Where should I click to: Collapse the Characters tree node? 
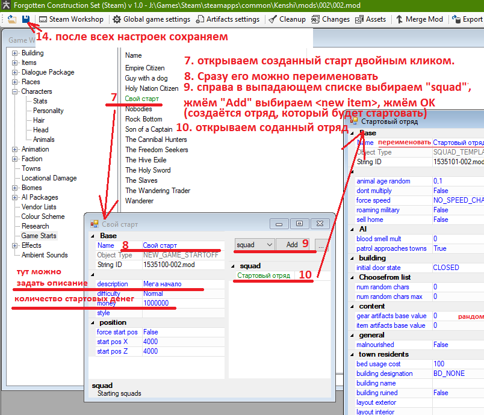click(x=14, y=91)
